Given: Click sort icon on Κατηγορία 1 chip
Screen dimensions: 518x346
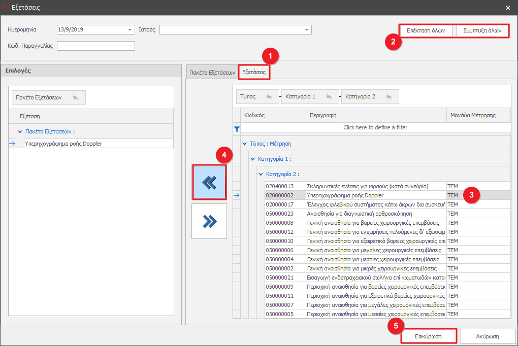Looking at the screenshot, I should (329, 96).
